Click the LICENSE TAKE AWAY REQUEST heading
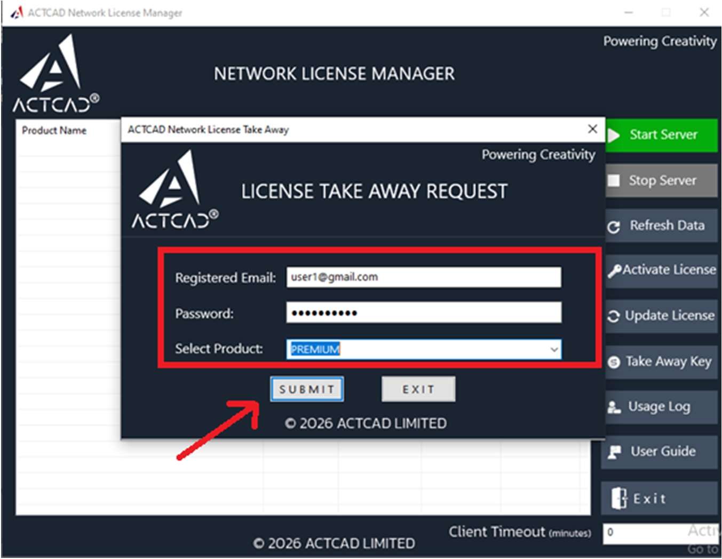722x559 pixels. [x=374, y=191]
